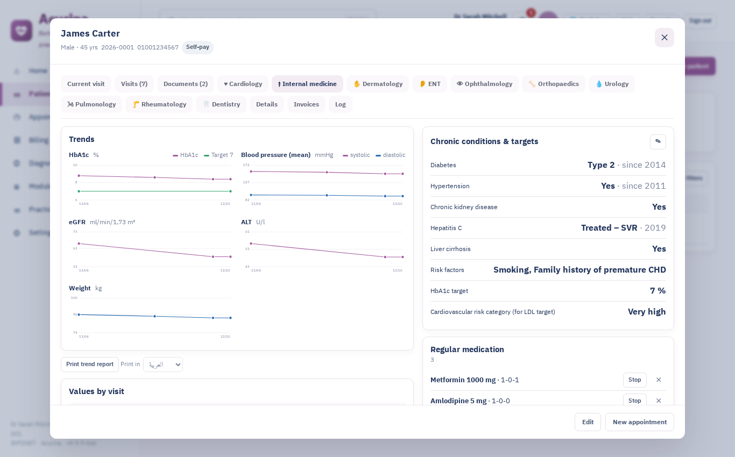Open the Ophthalmology tab
735x457 pixels.
click(484, 84)
